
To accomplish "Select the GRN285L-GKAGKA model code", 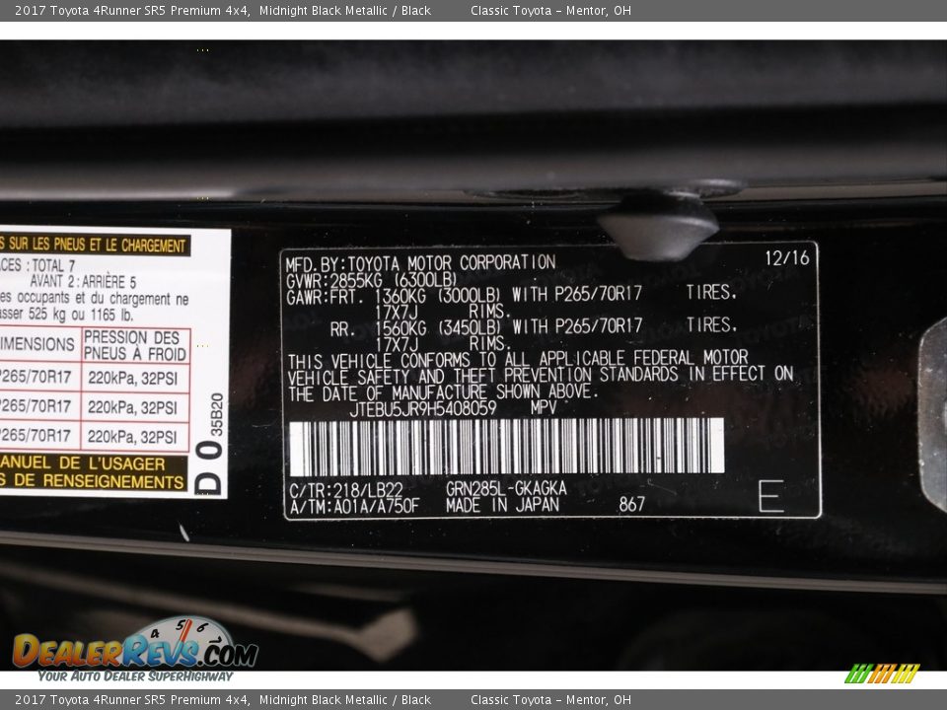I will tap(506, 488).
